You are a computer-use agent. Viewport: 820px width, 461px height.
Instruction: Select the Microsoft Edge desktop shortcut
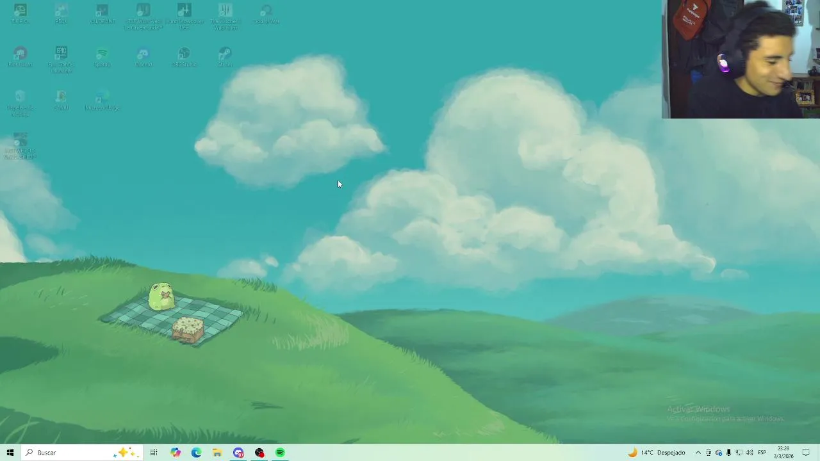pyautogui.click(x=102, y=101)
